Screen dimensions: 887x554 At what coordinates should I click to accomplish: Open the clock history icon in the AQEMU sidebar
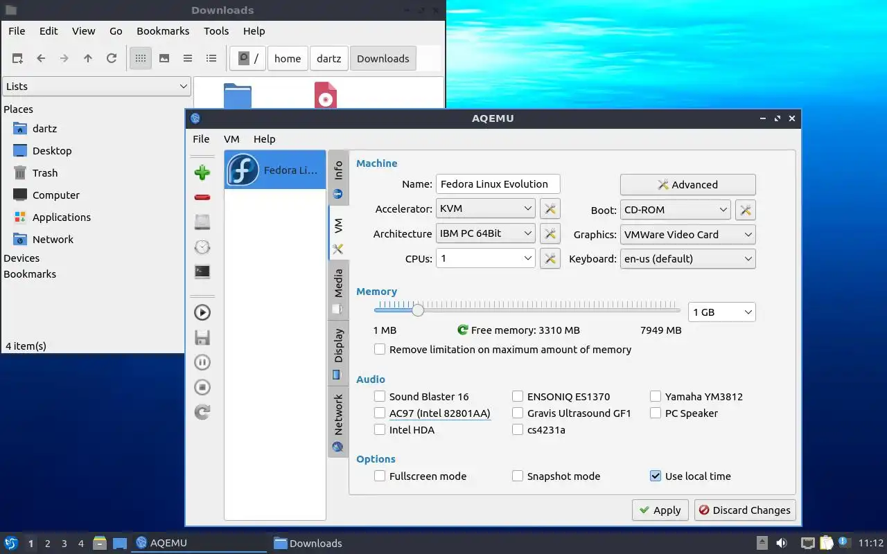[202, 247]
